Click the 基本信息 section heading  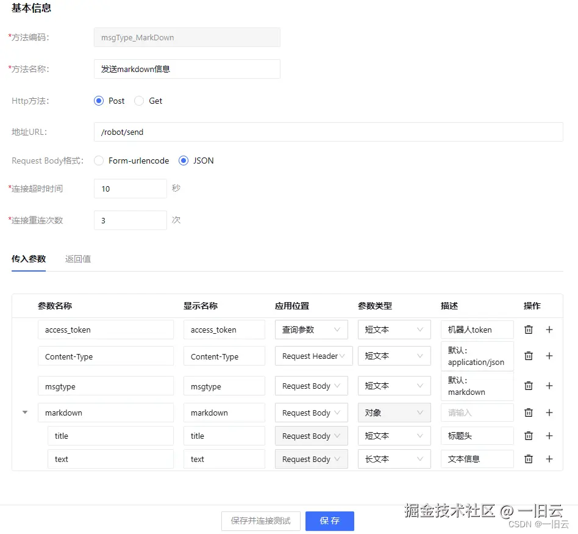pyautogui.click(x=31, y=8)
